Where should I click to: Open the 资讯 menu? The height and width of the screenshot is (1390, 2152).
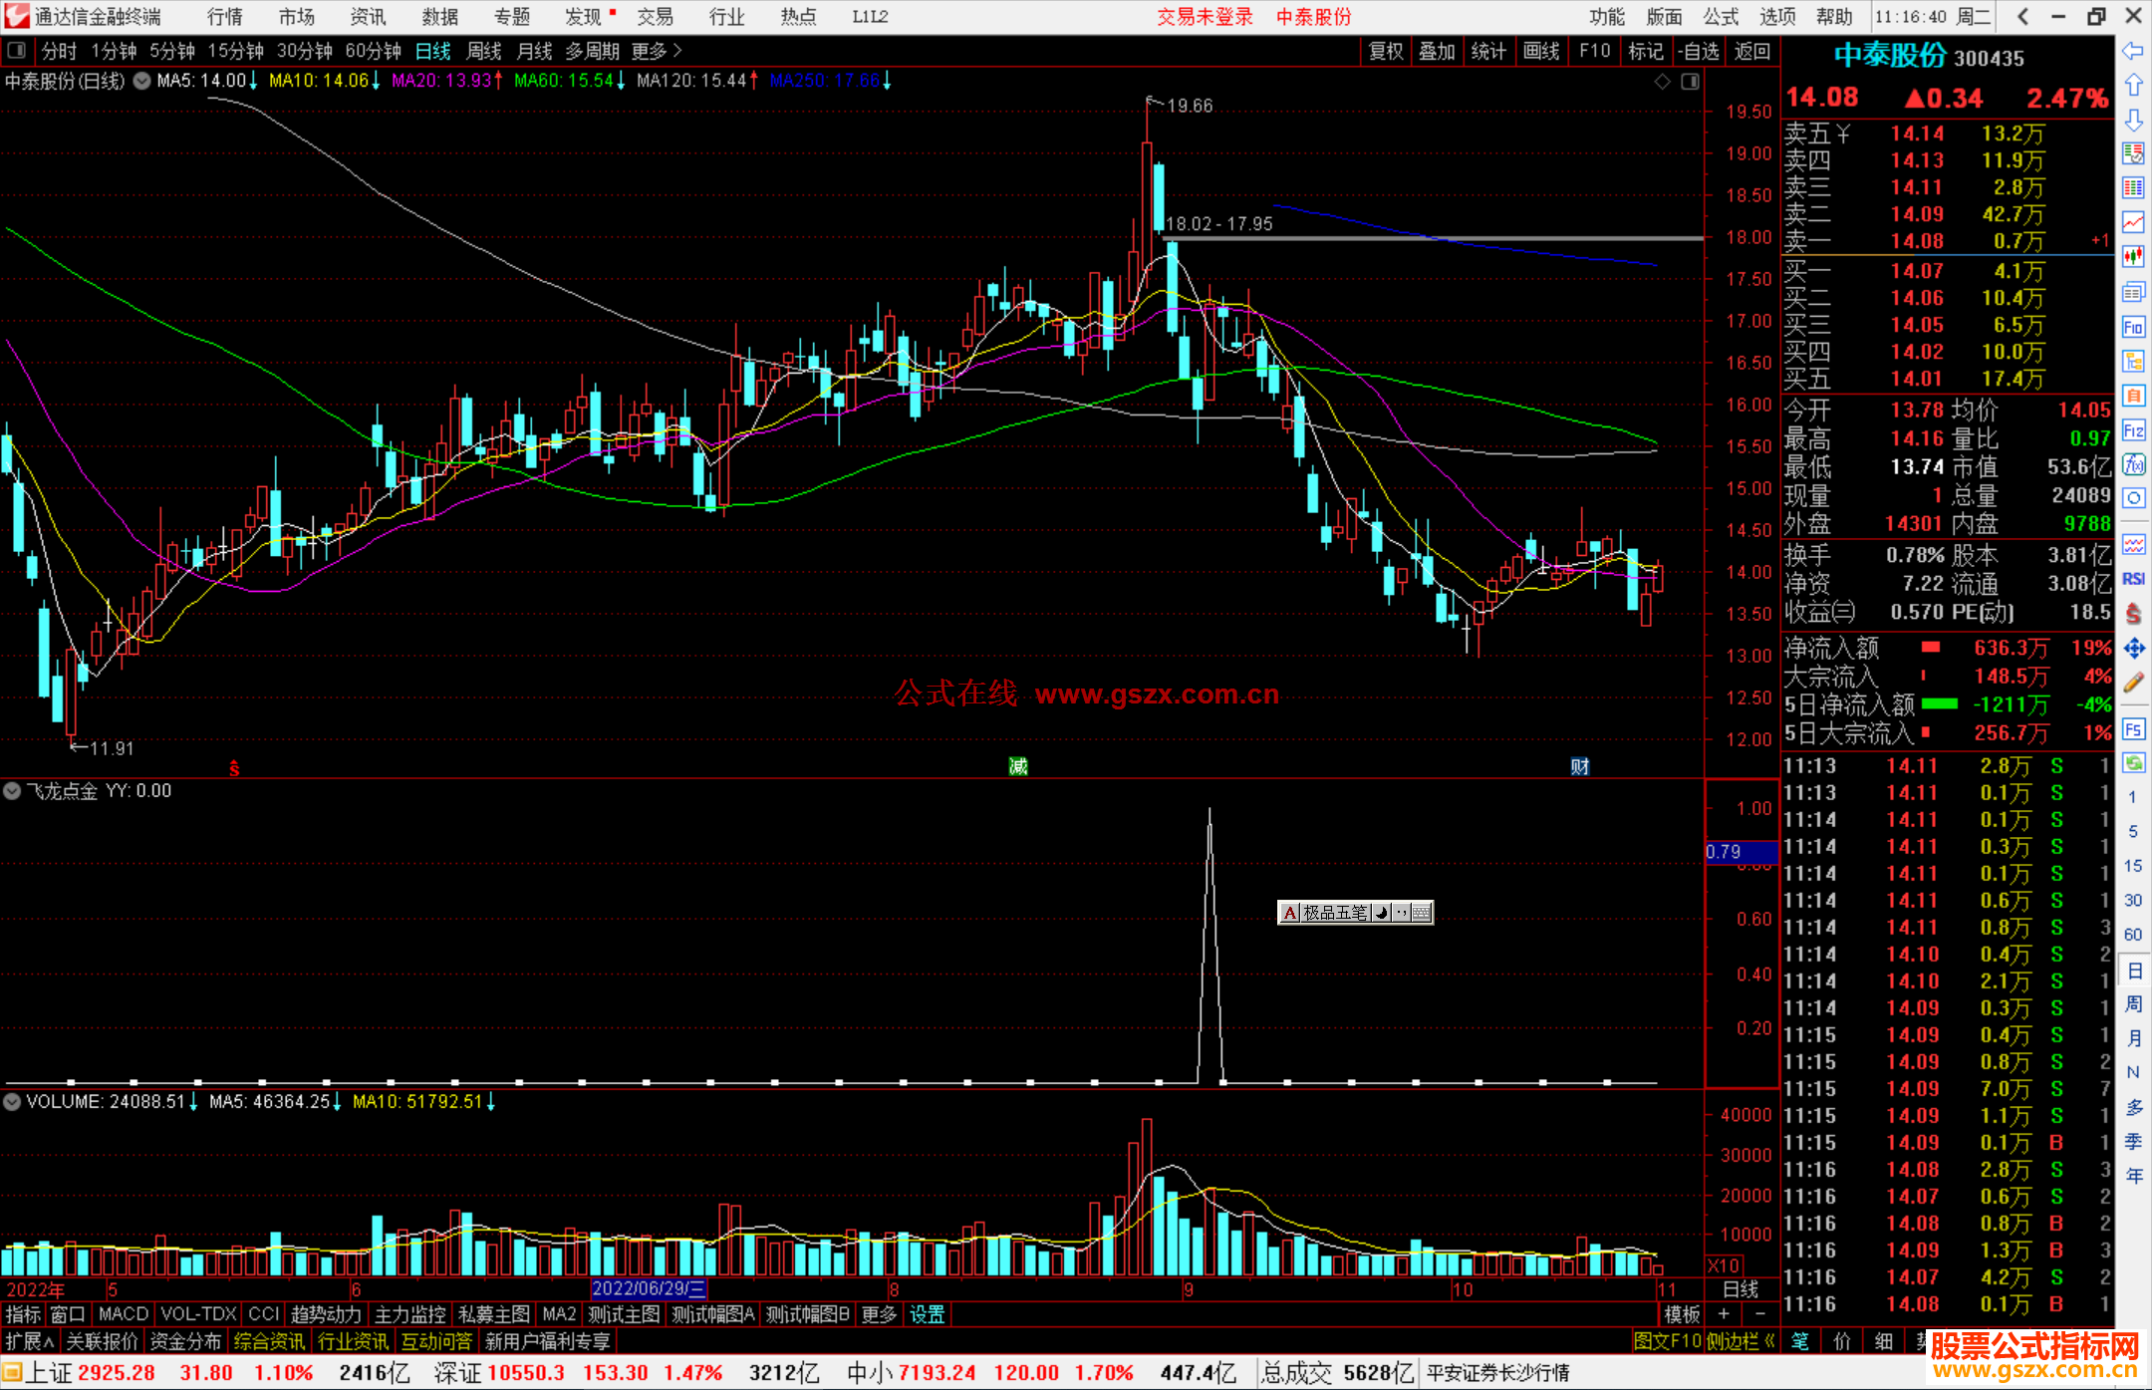[368, 17]
